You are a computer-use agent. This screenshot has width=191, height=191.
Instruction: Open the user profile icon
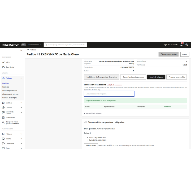(186, 45)
